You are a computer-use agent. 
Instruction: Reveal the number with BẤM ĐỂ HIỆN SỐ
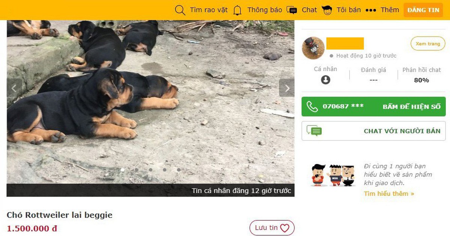[x=411, y=106]
